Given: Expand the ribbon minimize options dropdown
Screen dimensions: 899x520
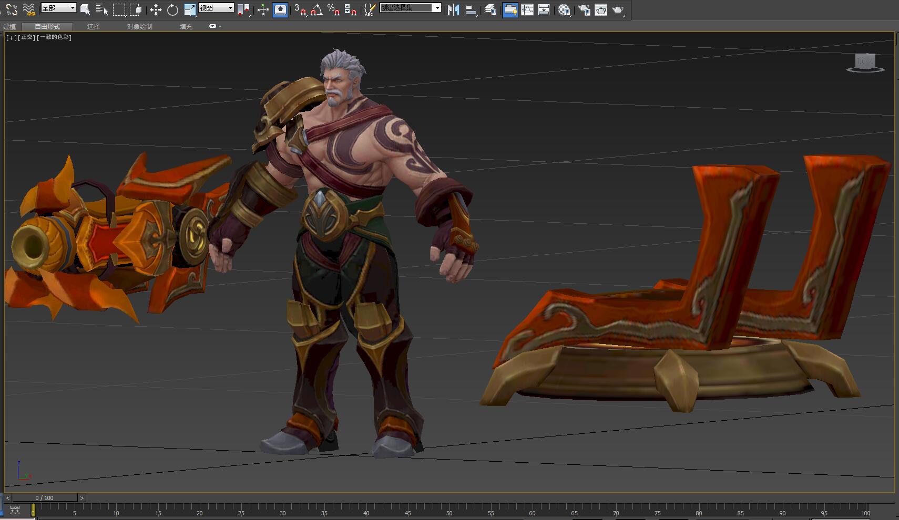Looking at the screenshot, I should [215, 26].
